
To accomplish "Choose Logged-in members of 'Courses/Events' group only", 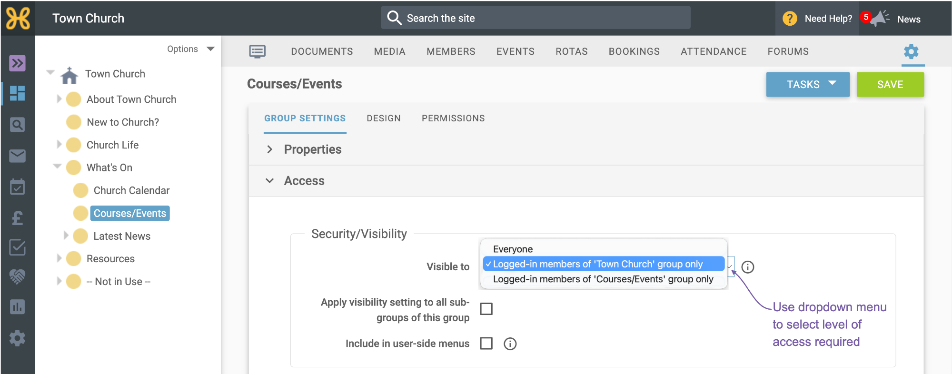I will pyautogui.click(x=604, y=279).
